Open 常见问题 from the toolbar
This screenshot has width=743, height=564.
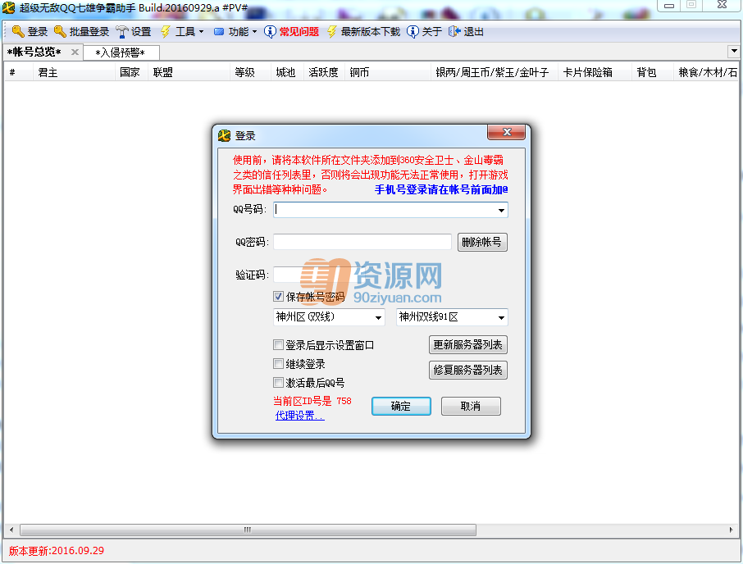(291, 32)
